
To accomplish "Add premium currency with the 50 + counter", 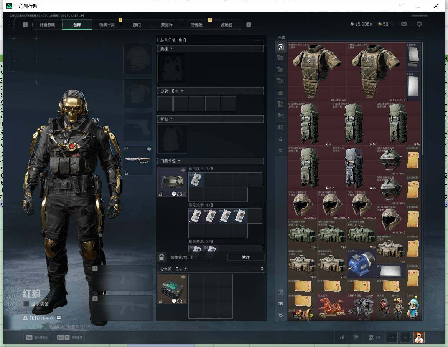I will point(385,24).
